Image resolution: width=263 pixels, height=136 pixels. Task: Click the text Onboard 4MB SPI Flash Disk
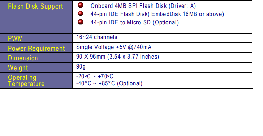coord(129,6)
